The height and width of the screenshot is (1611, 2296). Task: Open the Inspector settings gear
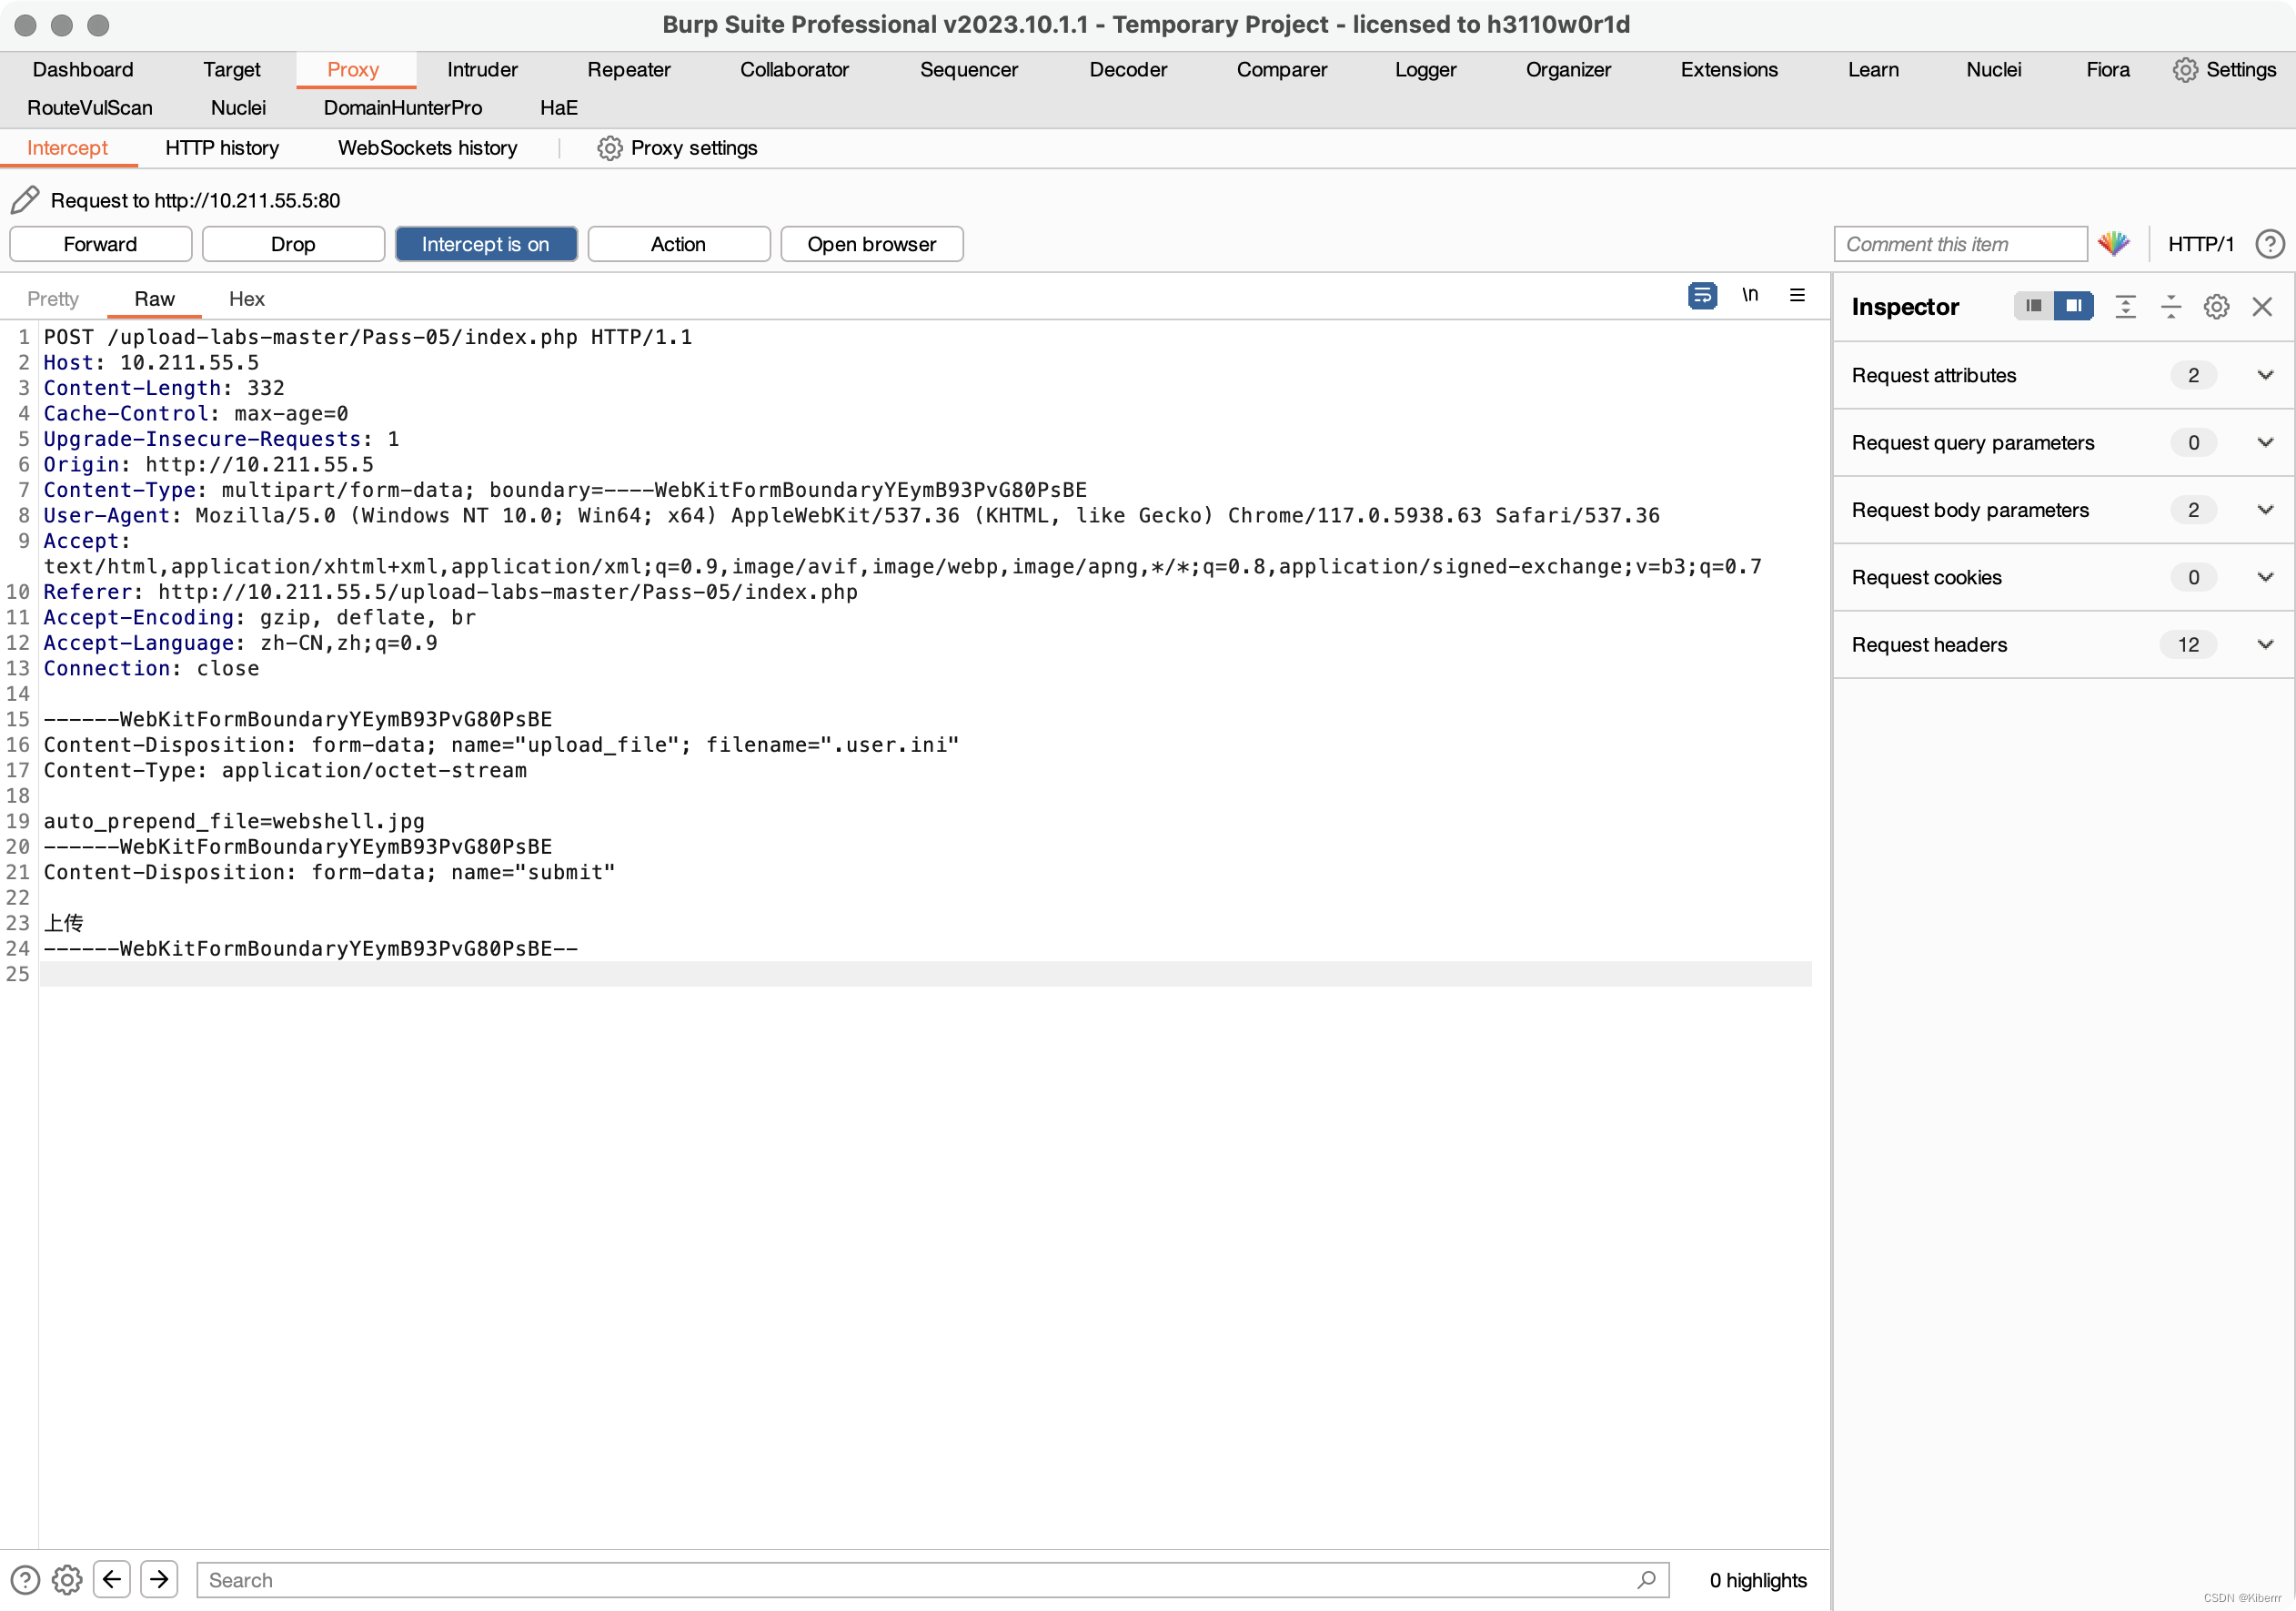click(2216, 308)
